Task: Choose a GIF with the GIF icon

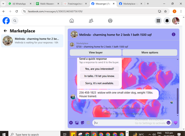Action: click(88, 123)
